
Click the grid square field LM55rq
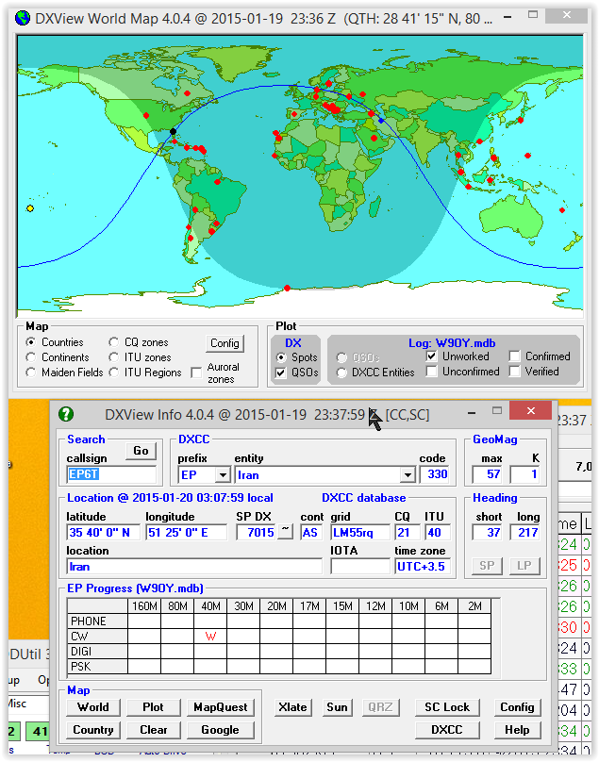point(360,532)
